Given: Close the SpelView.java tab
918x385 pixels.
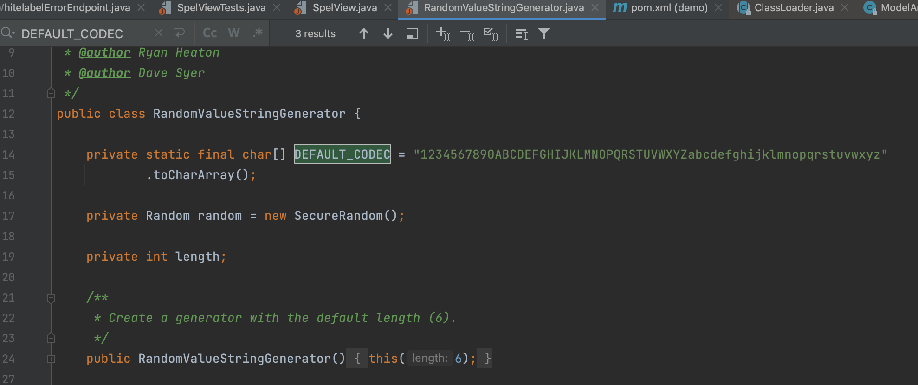Looking at the screenshot, I should pyautogui.click(x=388, y=8).
